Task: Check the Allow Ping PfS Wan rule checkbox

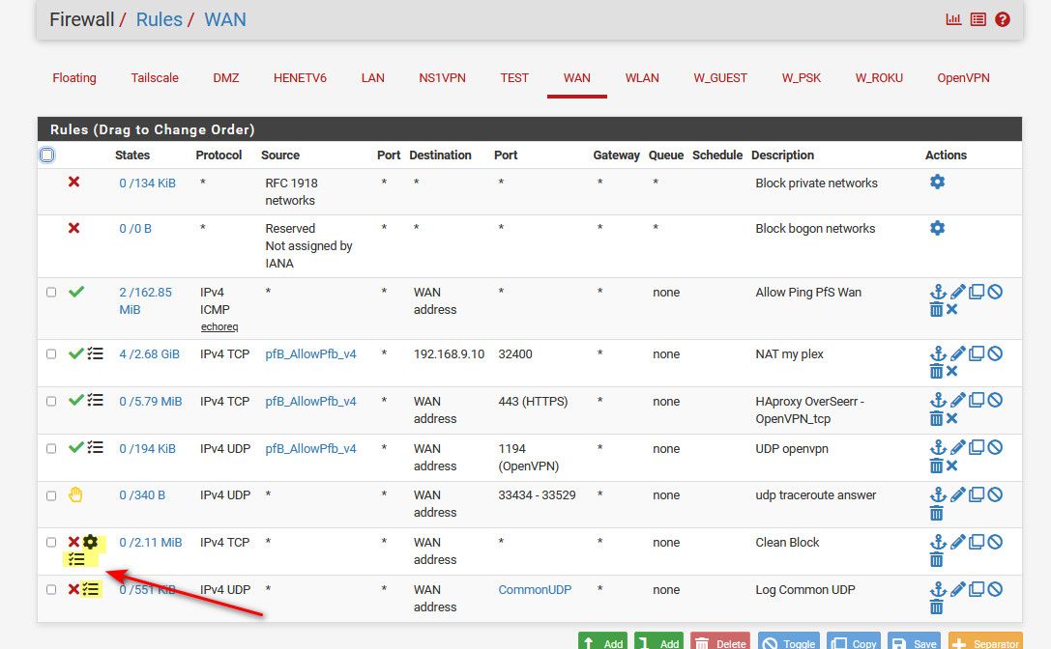Action: [x=51, y=292]
